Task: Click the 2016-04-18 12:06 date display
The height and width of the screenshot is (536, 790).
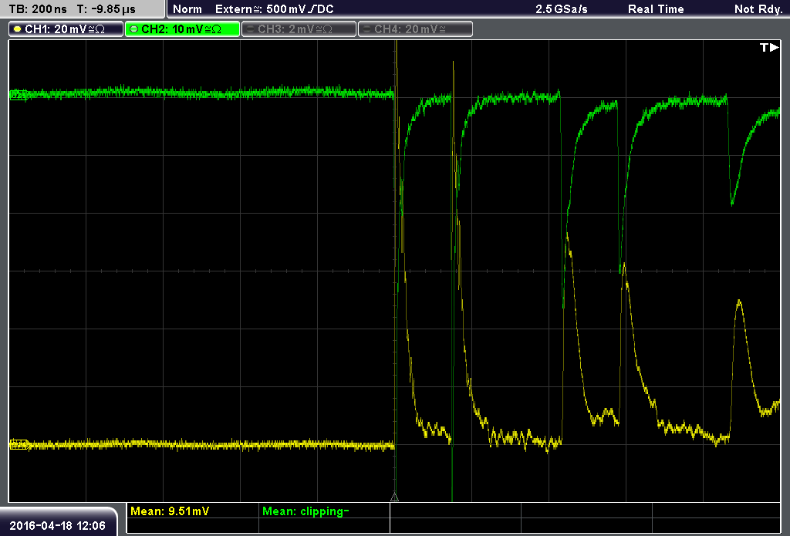Action: click(57, 525)
